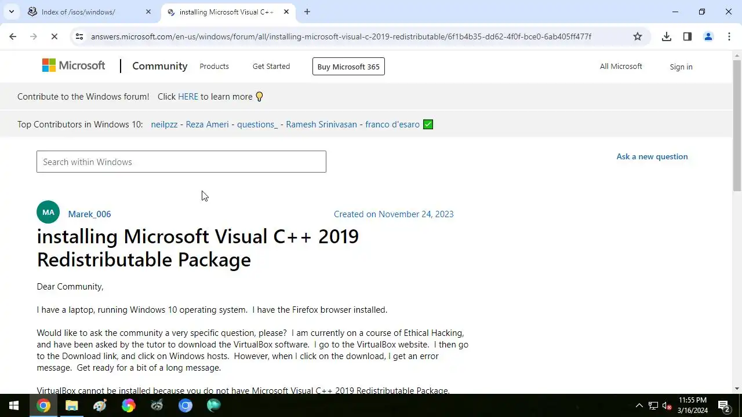Open contributor neilpzz's profile

click(164, 125)
